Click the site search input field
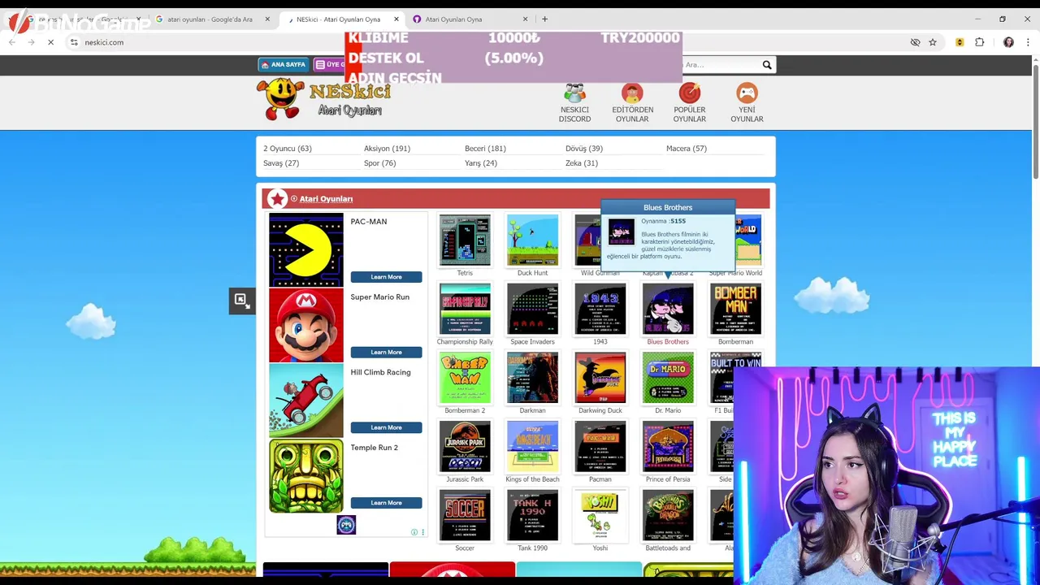1040x585 pixels. point(719,65)
